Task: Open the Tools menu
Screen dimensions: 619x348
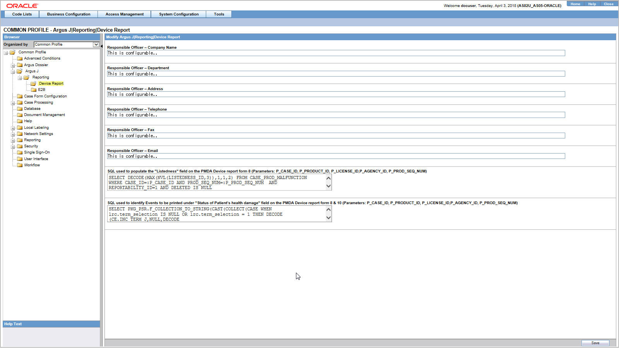Action: pos(219,14)
